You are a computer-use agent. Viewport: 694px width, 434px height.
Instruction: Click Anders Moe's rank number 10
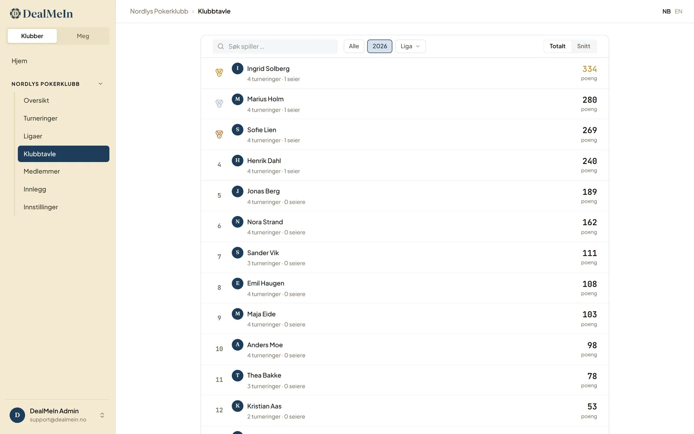point(219,349)
